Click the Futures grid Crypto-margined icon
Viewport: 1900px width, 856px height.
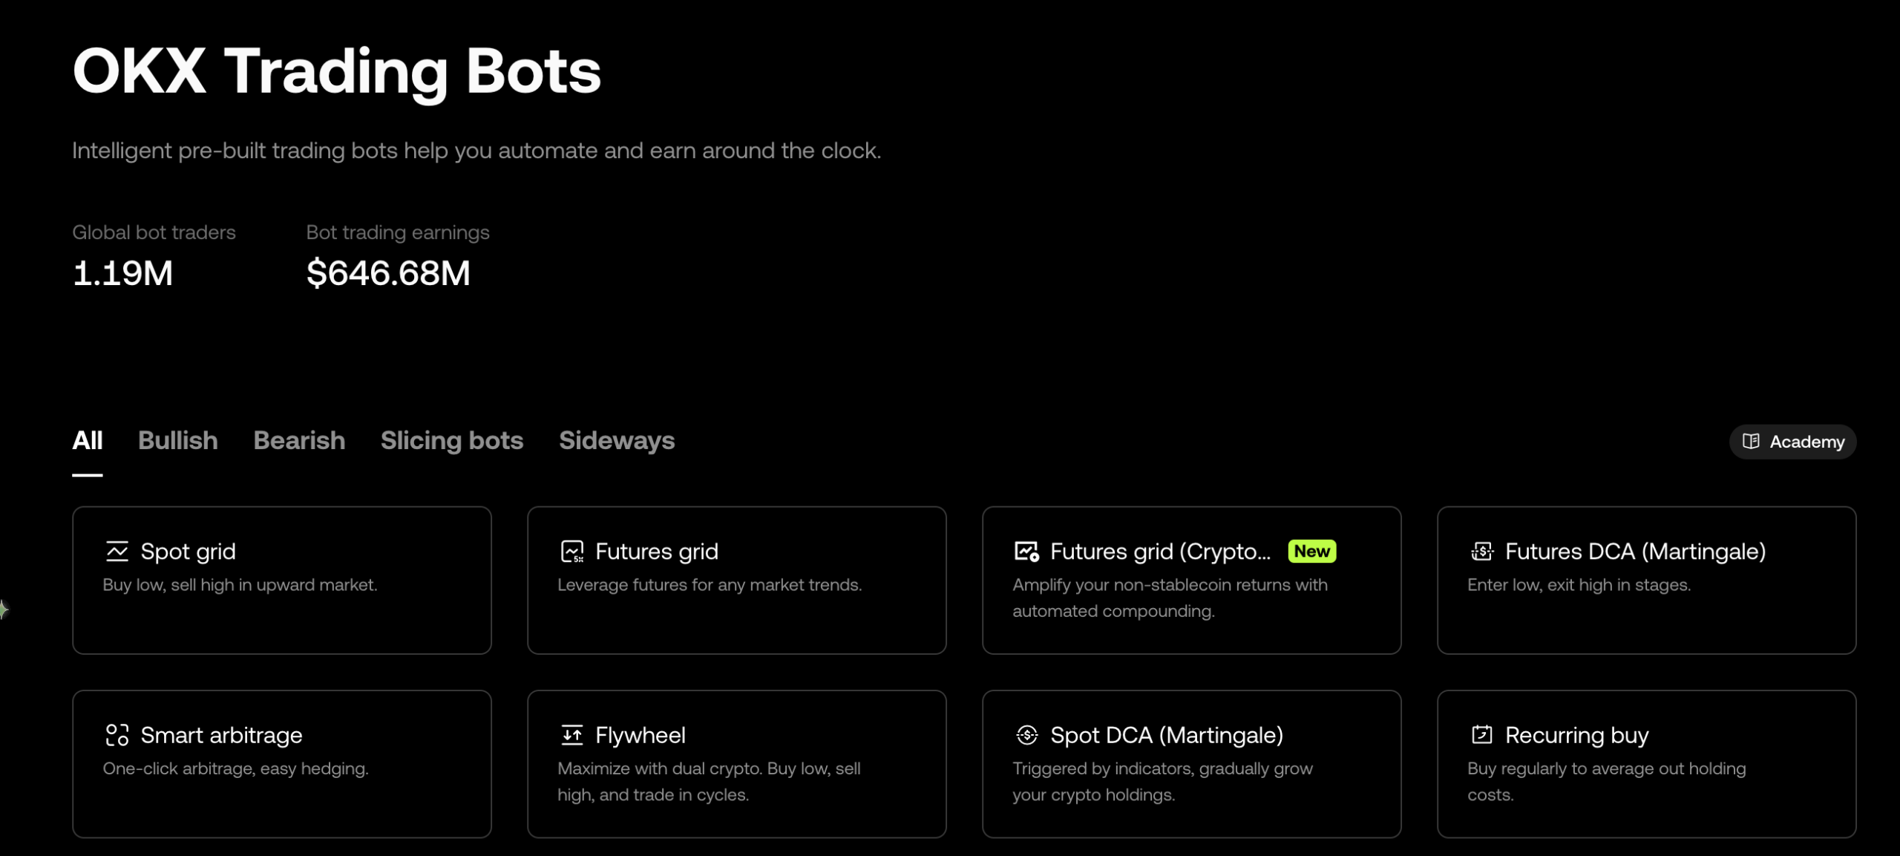coord(1026,552)
